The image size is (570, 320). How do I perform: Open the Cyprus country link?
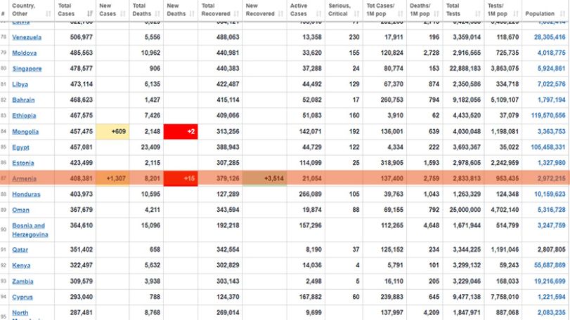coord(22,297)
